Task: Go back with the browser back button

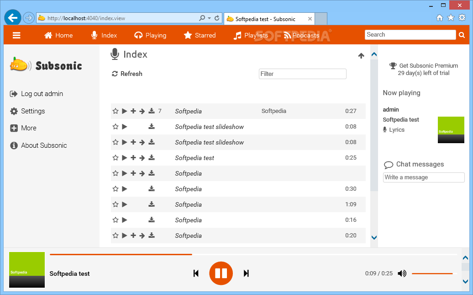Action: pos(13,18)
